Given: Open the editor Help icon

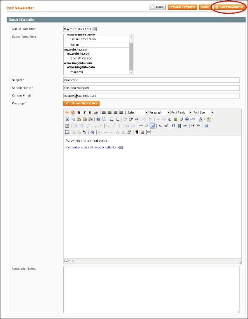Looking at the screenshot, I should [187, 119].
